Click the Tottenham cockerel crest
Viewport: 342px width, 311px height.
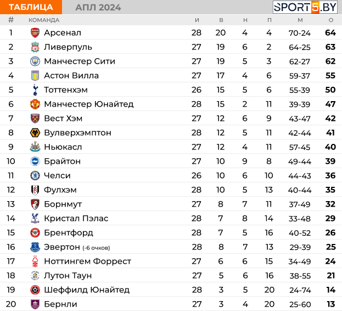(x=35, y=90)
